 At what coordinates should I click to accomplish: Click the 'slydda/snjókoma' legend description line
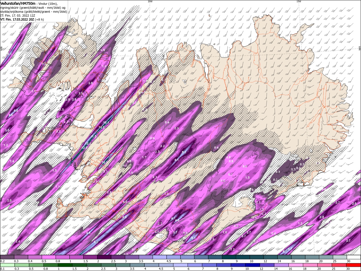click(34, 12)
